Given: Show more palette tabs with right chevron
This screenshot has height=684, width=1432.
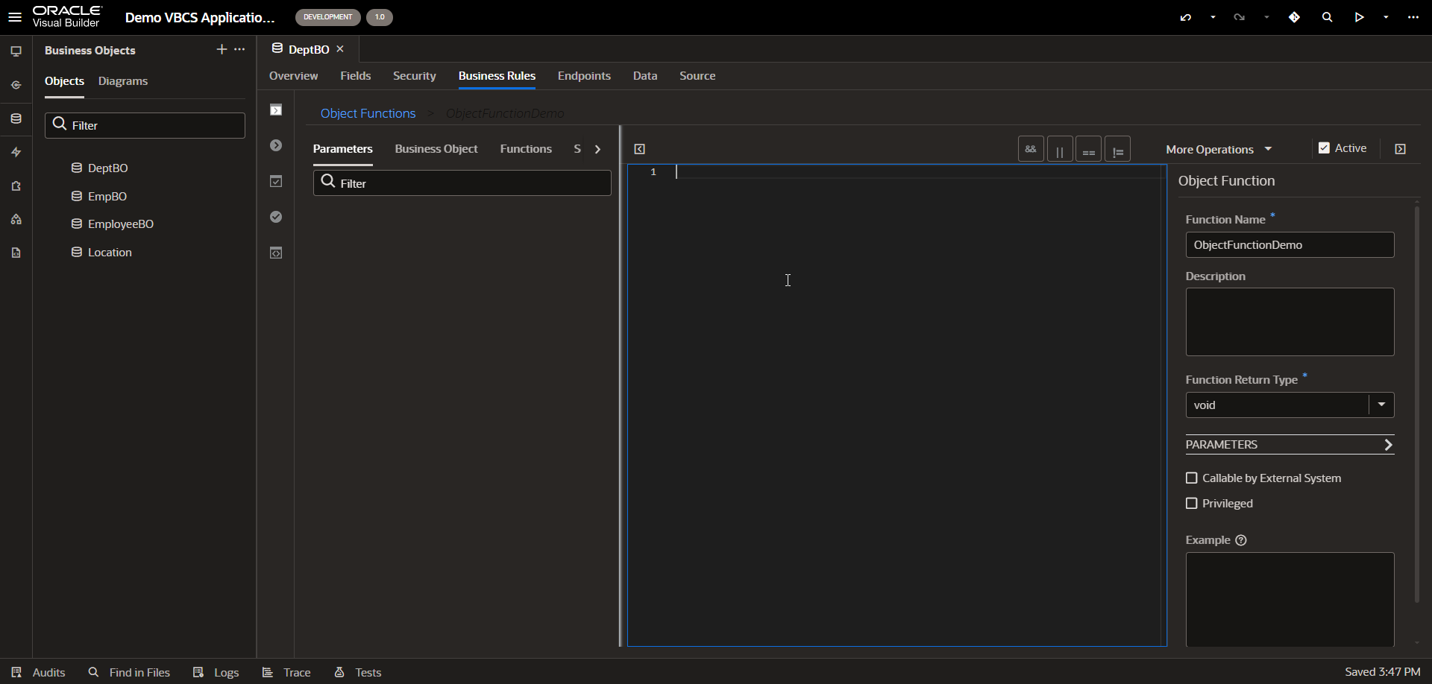Looking at the screenshot, I should 597,149.
